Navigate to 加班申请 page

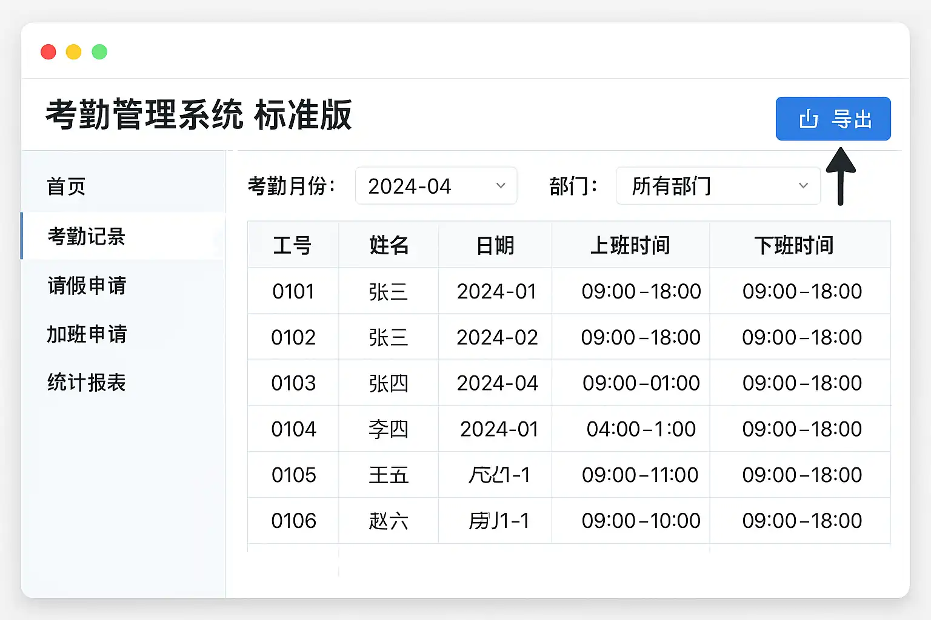pyautogui.click(x=87, y=334)
